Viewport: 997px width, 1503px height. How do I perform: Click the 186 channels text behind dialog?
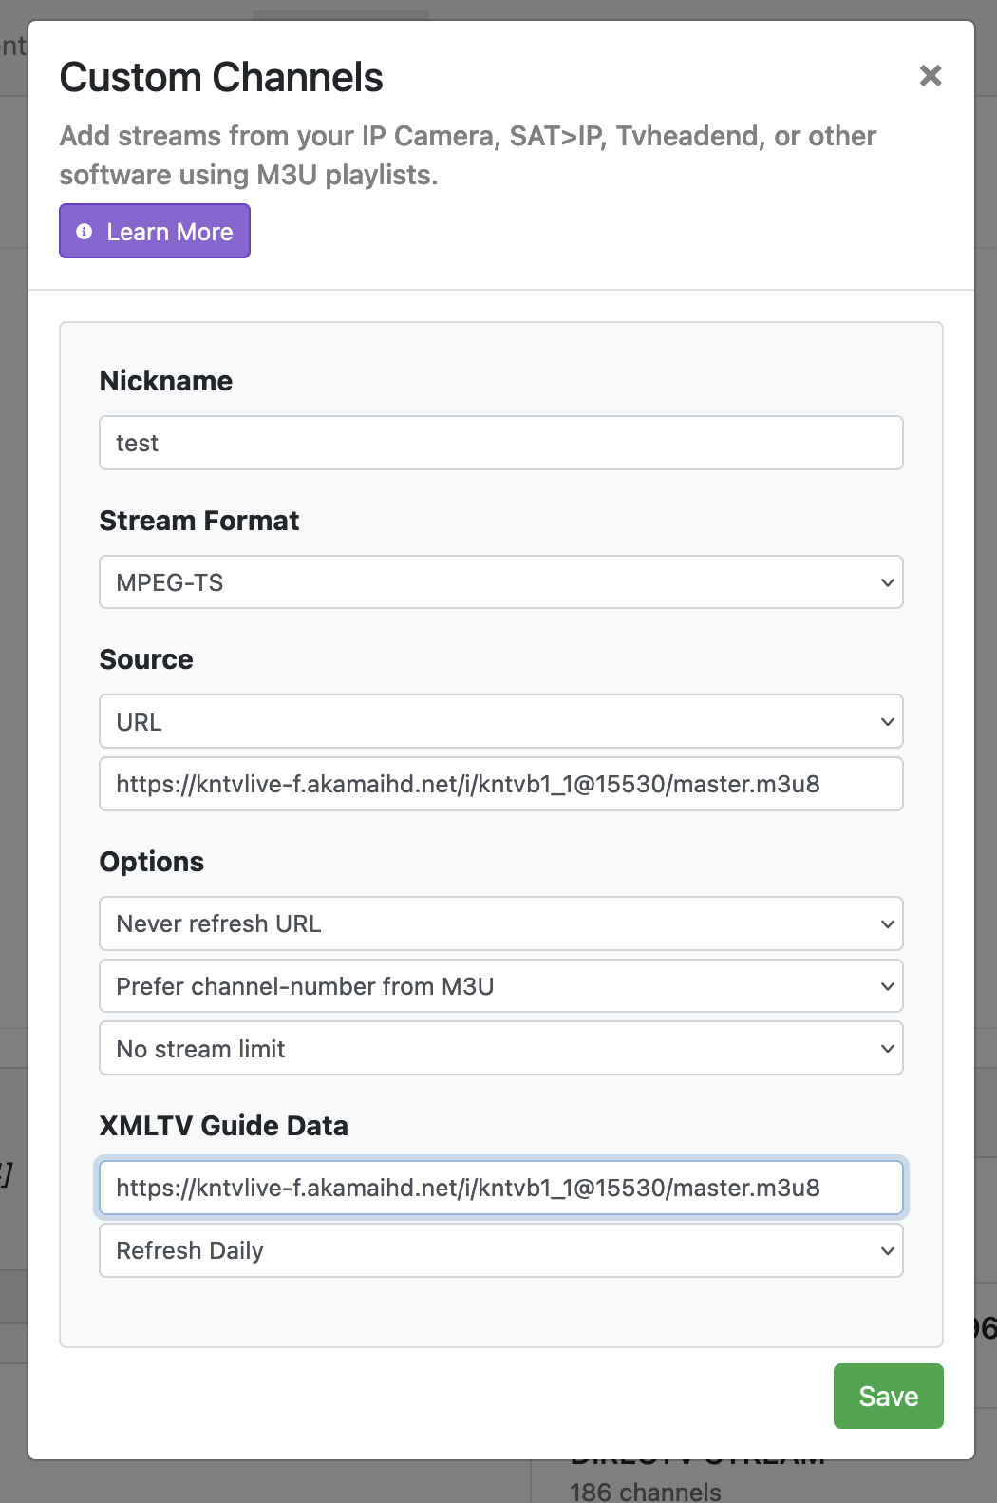point(646,1491)
